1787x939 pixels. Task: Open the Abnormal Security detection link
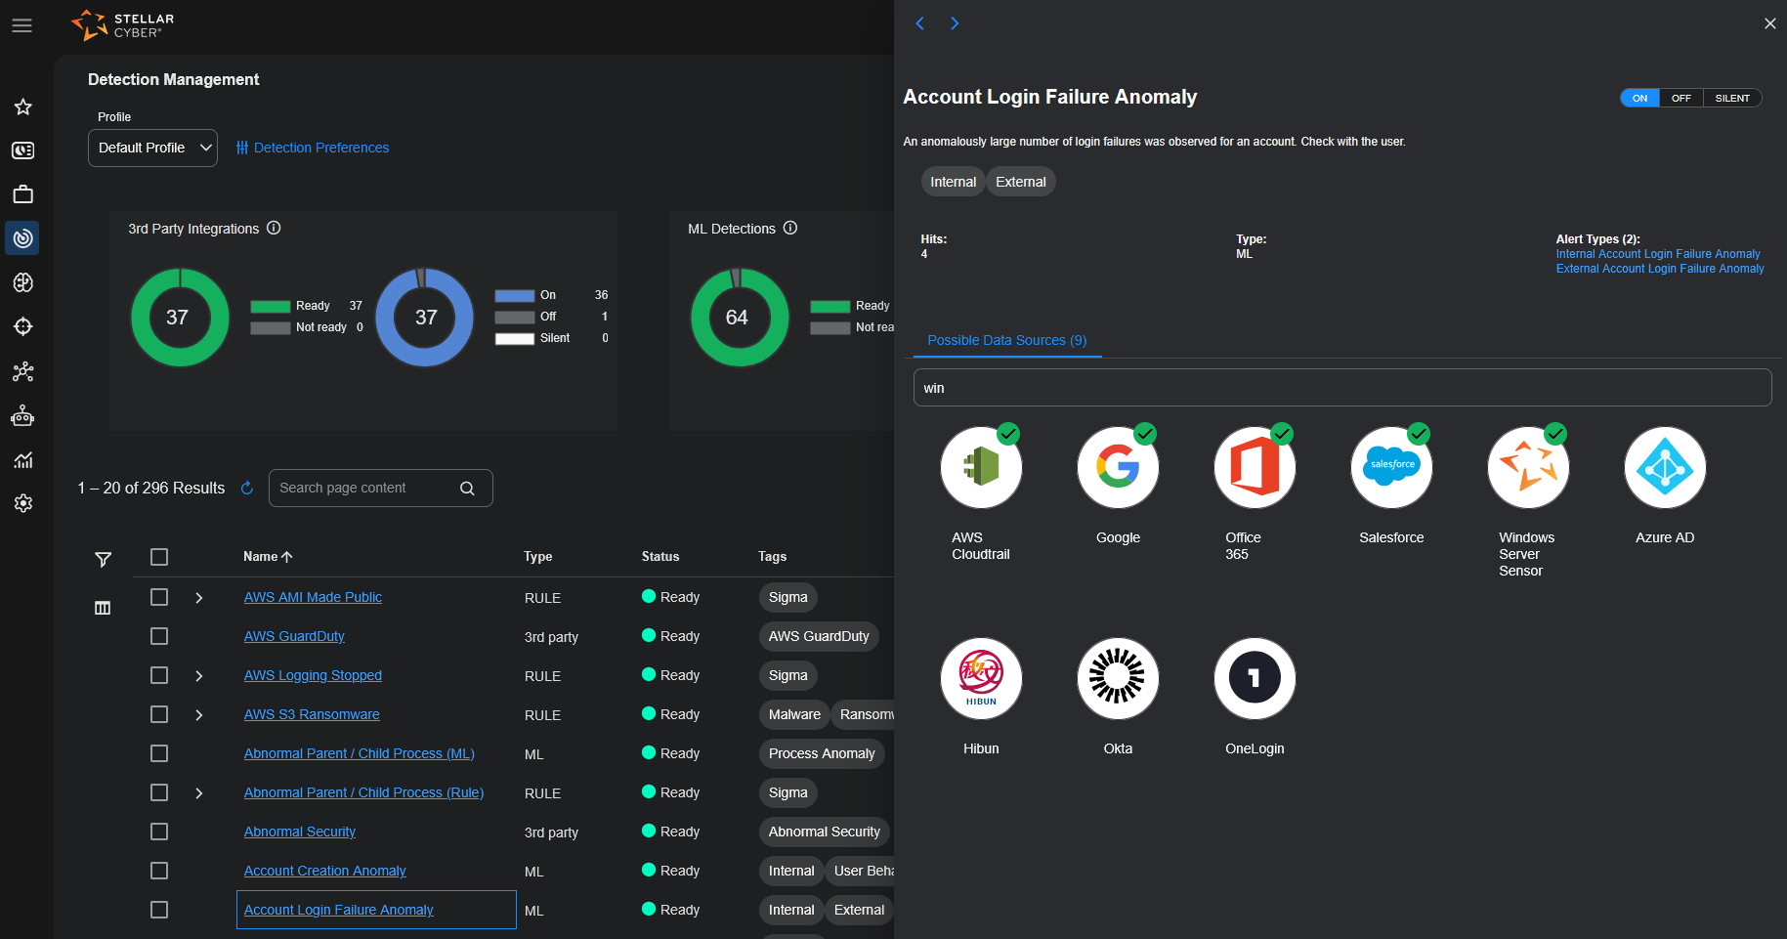coord(300,832)
